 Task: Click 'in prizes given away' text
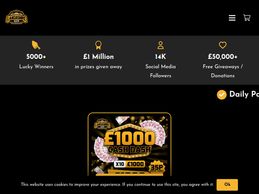98,67
